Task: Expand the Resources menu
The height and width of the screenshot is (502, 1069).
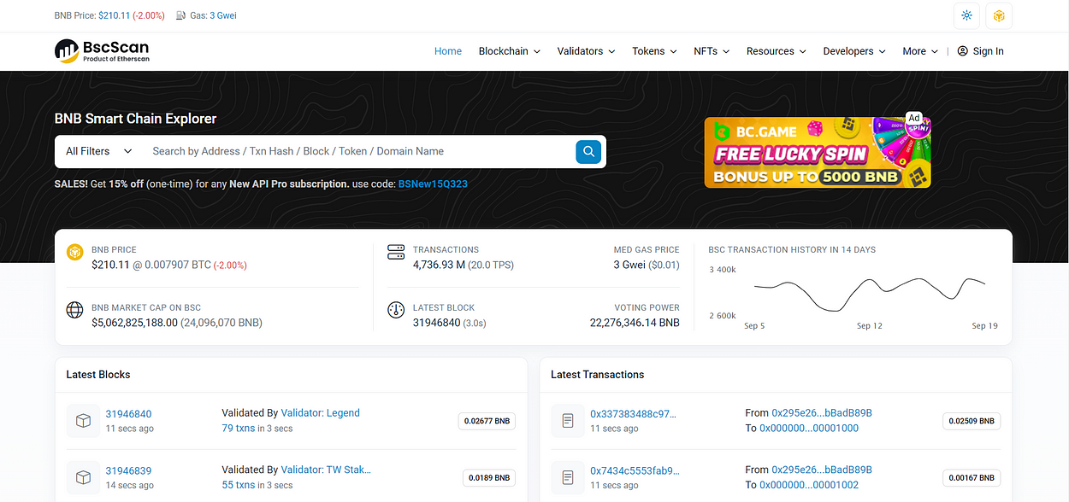Action: click(x=777, y=51)
